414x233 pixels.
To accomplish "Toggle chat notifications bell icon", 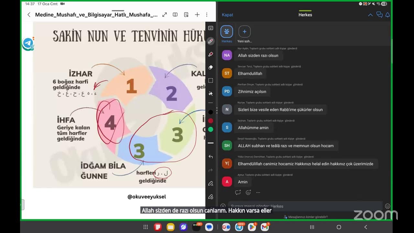I will pos(387,15).
